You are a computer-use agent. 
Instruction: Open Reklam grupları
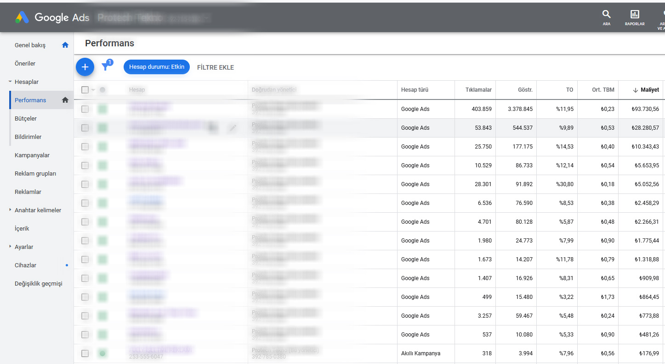click(35, 173)
